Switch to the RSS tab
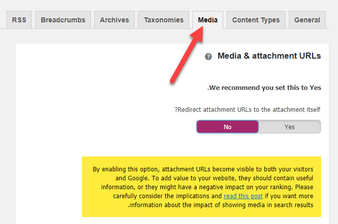 (x=19, y=20)
